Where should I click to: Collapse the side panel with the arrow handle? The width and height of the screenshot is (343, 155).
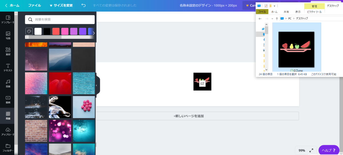tap(97, 85)
